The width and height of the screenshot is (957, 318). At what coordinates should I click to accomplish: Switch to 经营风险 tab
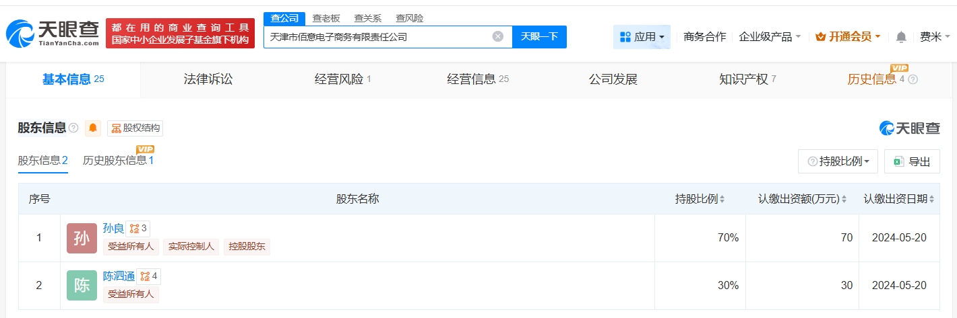(343, 79)
